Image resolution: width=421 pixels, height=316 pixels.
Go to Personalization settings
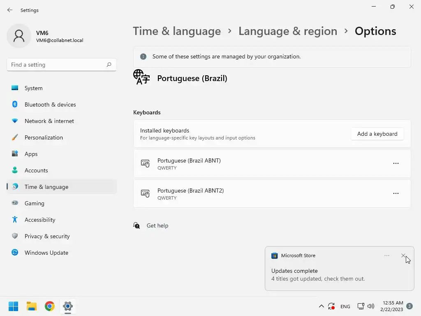coord(44,137)
